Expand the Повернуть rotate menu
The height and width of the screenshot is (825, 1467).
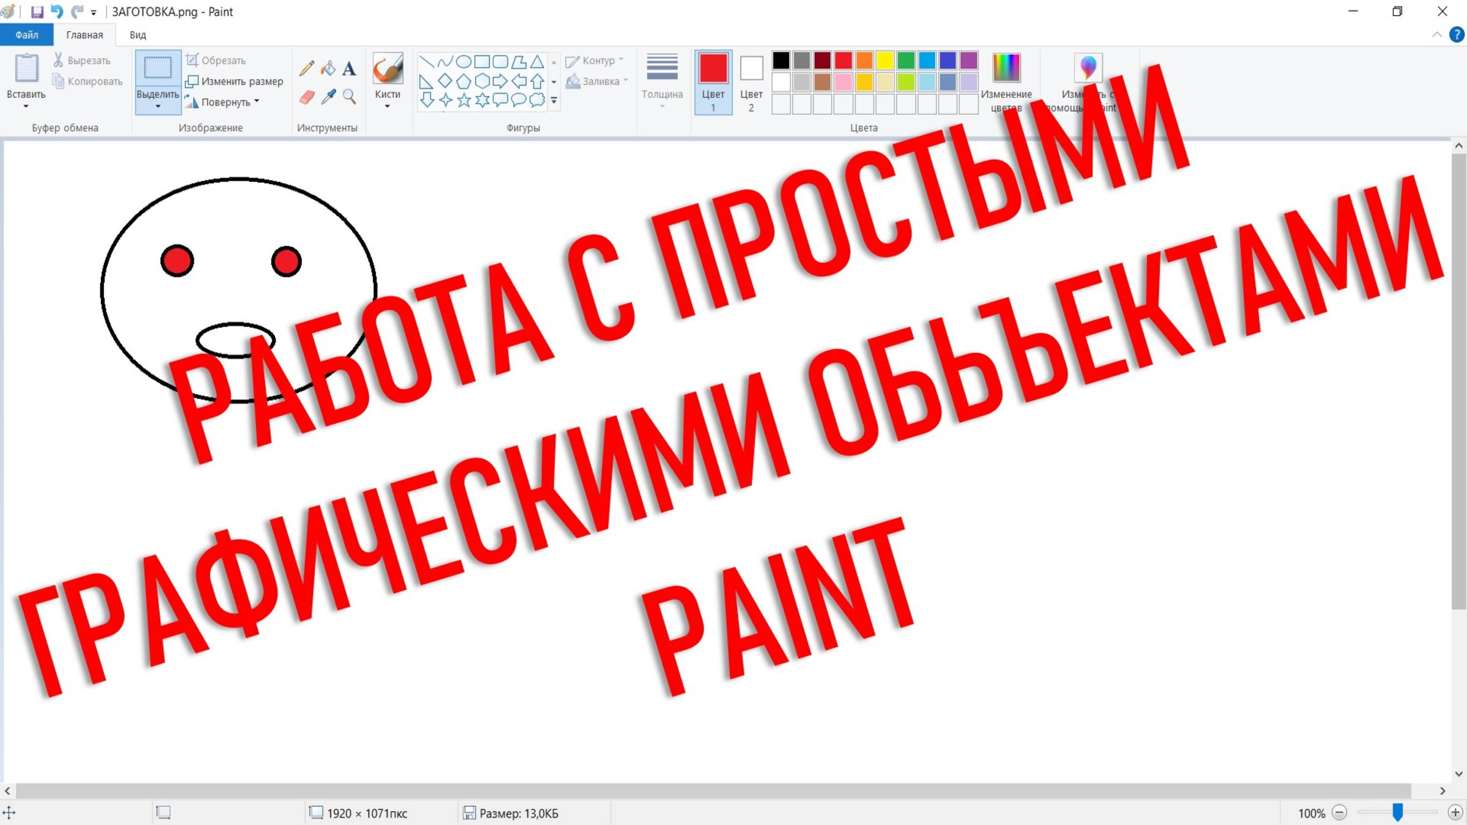click(x=256, y=101)
